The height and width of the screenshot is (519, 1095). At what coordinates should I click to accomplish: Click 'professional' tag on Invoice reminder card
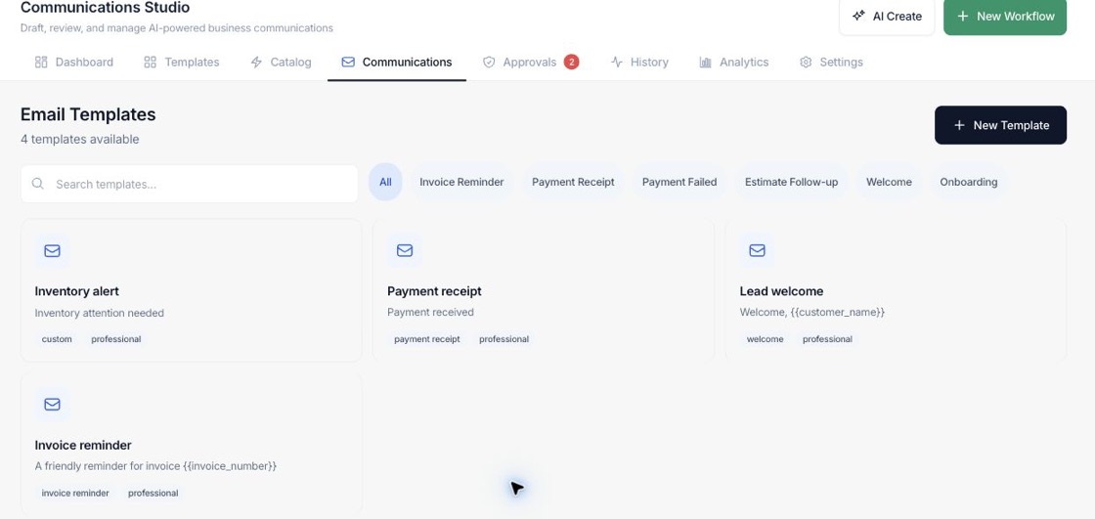153,494
